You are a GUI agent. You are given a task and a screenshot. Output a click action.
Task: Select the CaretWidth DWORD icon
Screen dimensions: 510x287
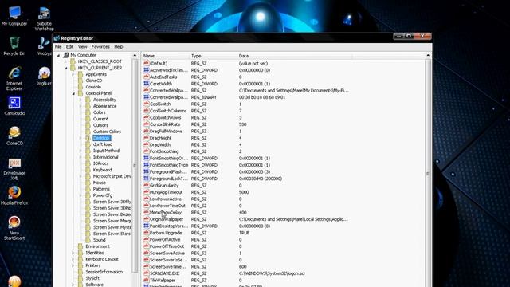pyautogui.click(x=146, y=84)
